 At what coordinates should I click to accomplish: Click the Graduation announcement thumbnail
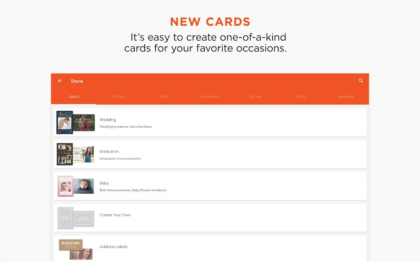(x=76, y=154)
